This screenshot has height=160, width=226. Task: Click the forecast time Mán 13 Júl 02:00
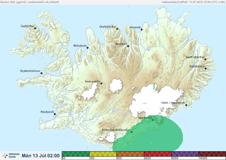(41, 156)
